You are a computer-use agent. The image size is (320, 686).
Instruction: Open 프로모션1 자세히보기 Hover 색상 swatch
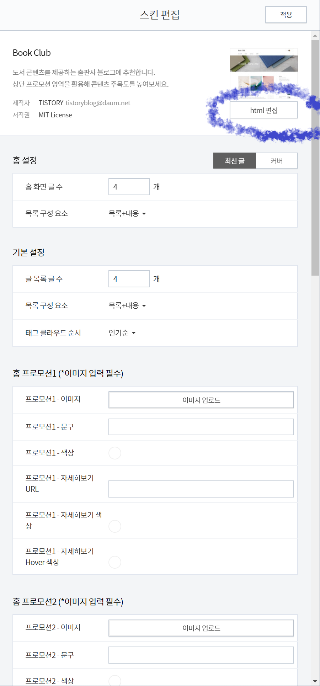coord(115,562)
